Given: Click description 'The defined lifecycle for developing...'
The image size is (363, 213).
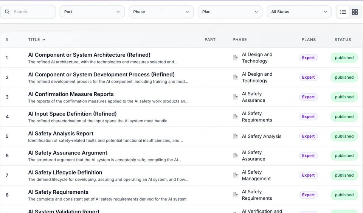Looking at the screenshot, I should pos(108,179).
